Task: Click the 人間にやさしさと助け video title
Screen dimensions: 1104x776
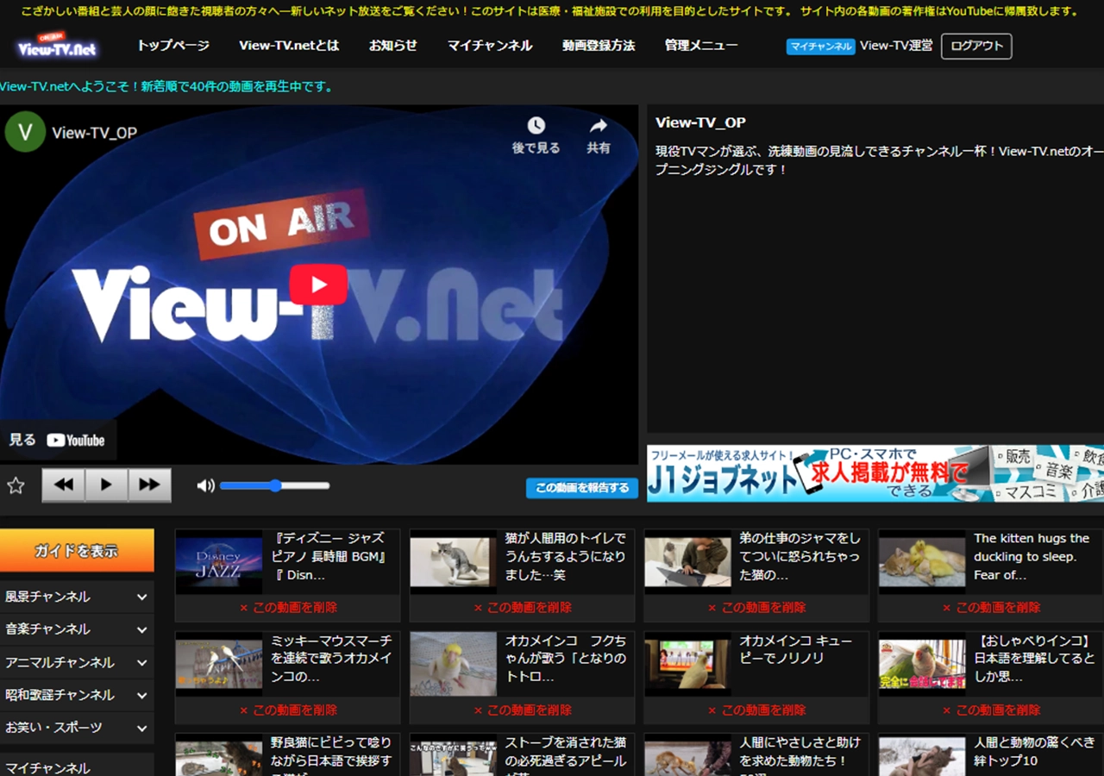Action: 800,755
